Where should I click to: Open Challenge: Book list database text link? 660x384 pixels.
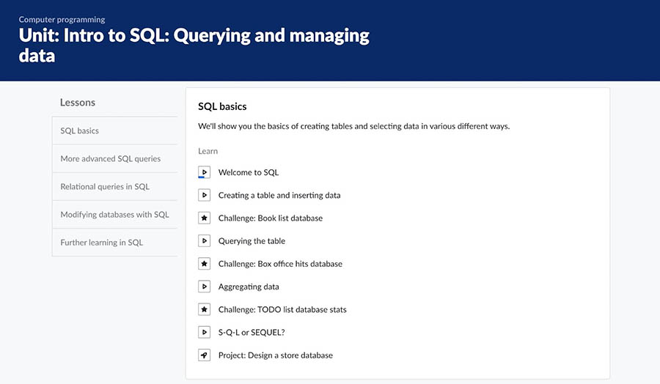(x=270, y=218)
